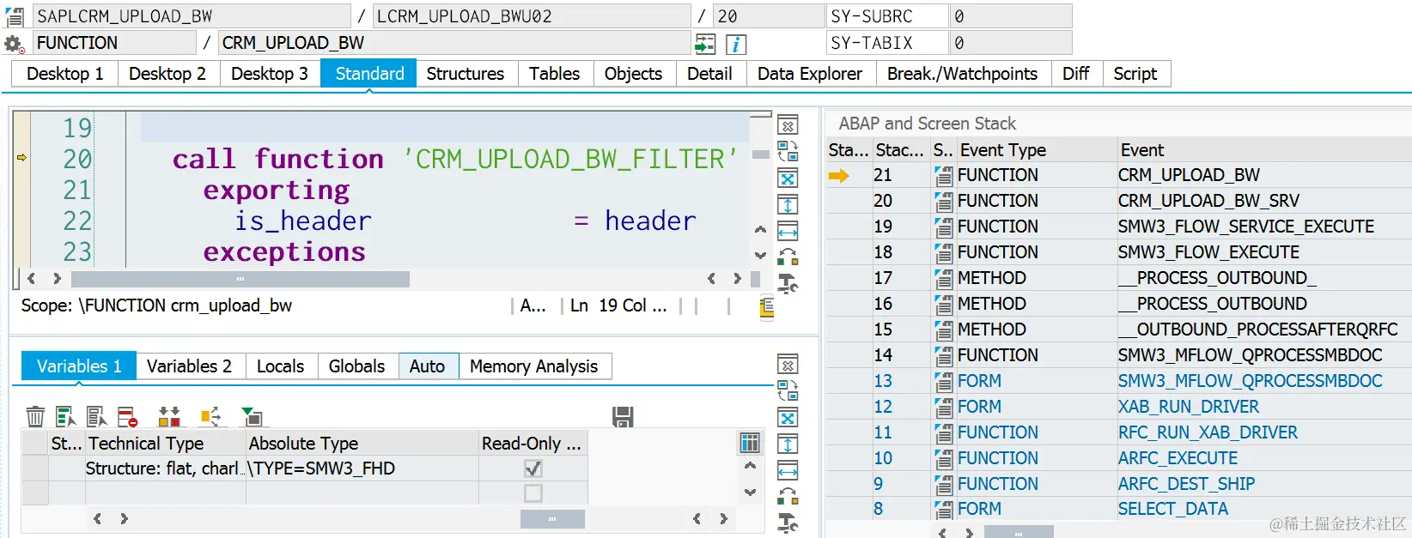This screenshot has width=1412, height=538.
Task: Click scroll-up chevron of source code
Action: (760, 230)
